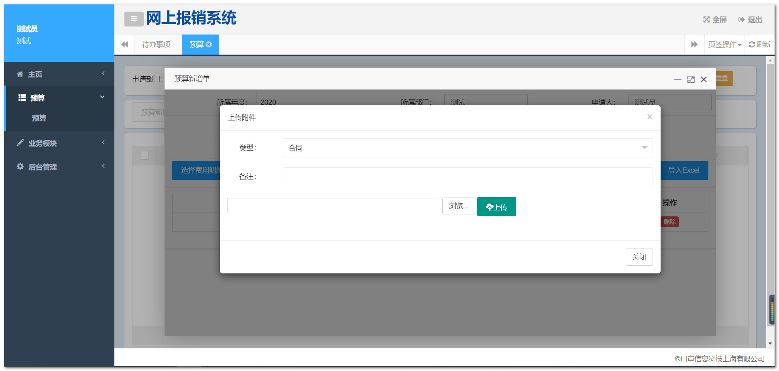Open the 类型 dropdown showing 合同
Viewport: 779px width, 371px height.
pyautogui.click(x=467, y=148)
